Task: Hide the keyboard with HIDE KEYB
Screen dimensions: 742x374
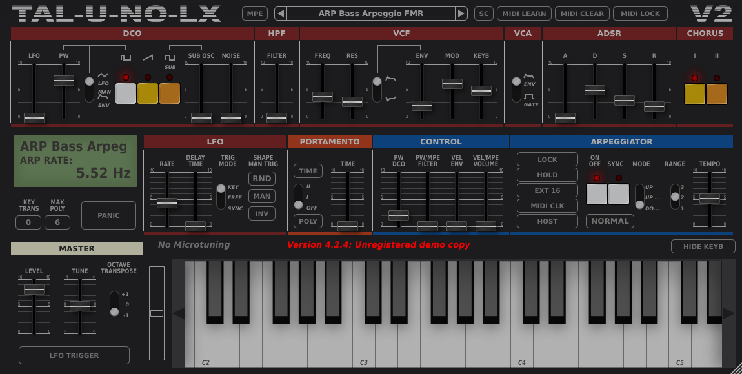Action: (703, 246)
